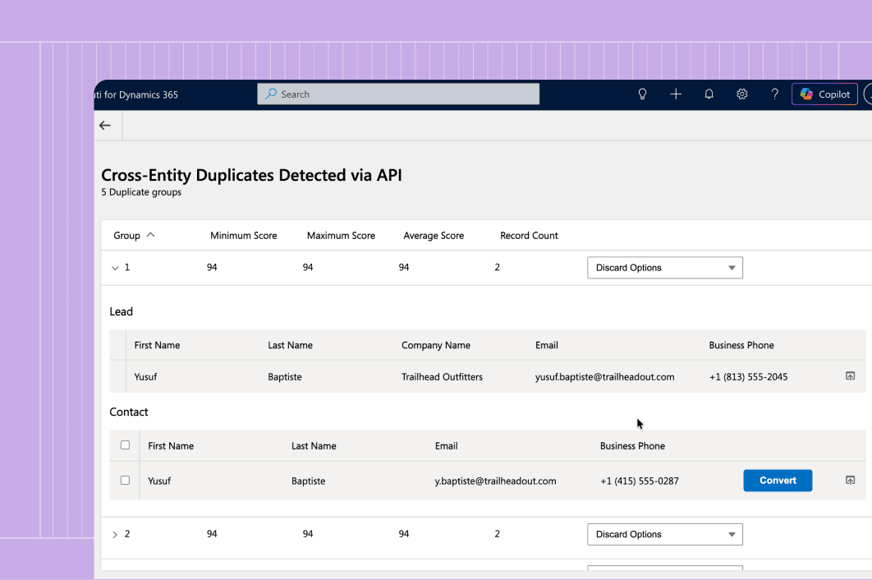Click the lightbulb ideas icon
Screen dimensions: 872x580
[642, 94]
